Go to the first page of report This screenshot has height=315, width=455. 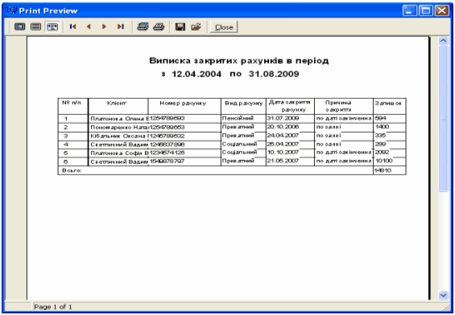pyautogui.click(x=72, y=27)
